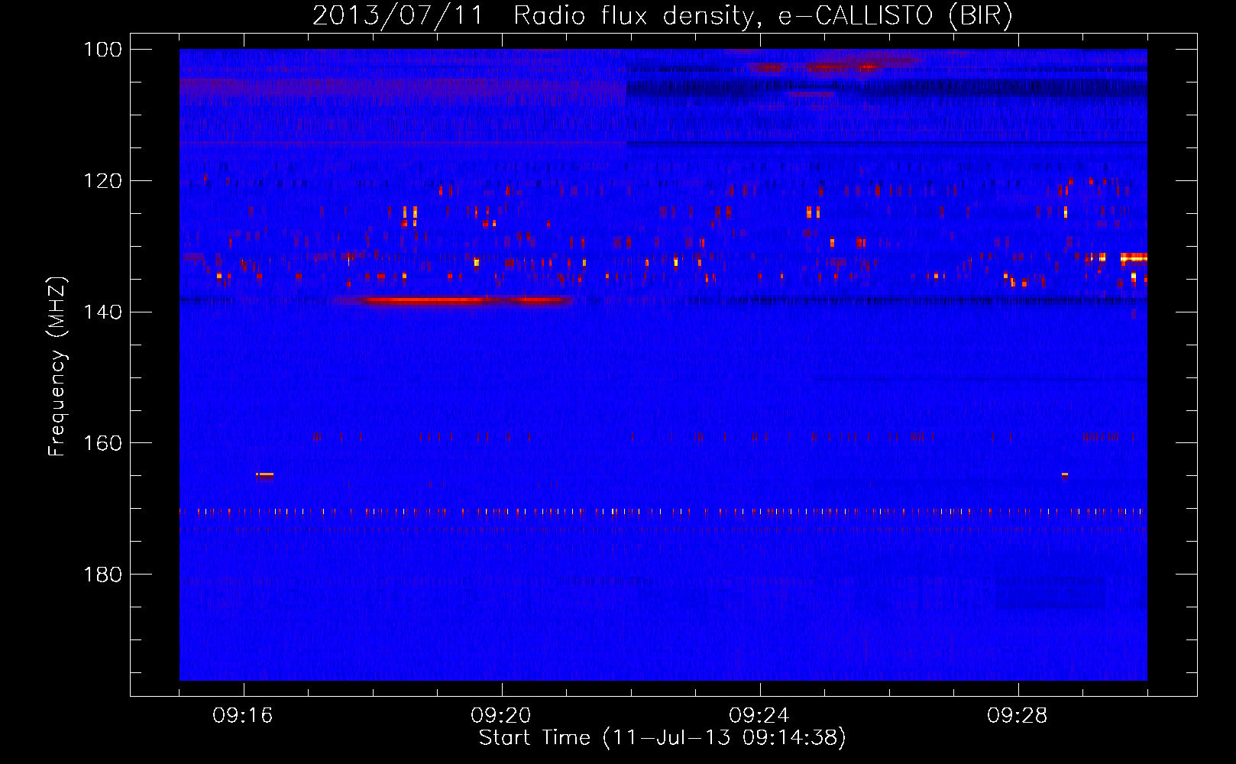Click the 09:16 time tick label

pyautogui.click(x=243, y=716)
